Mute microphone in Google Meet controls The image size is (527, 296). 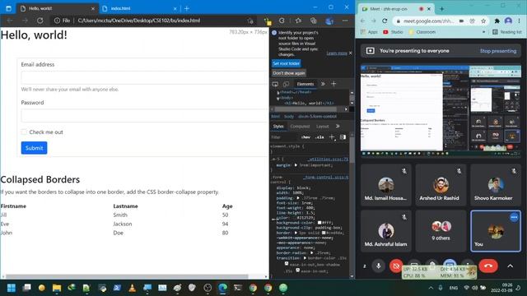pos(379,266)
